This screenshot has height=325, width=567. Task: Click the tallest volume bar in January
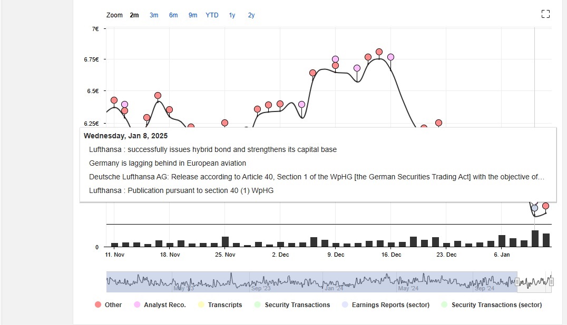point(535,238)
